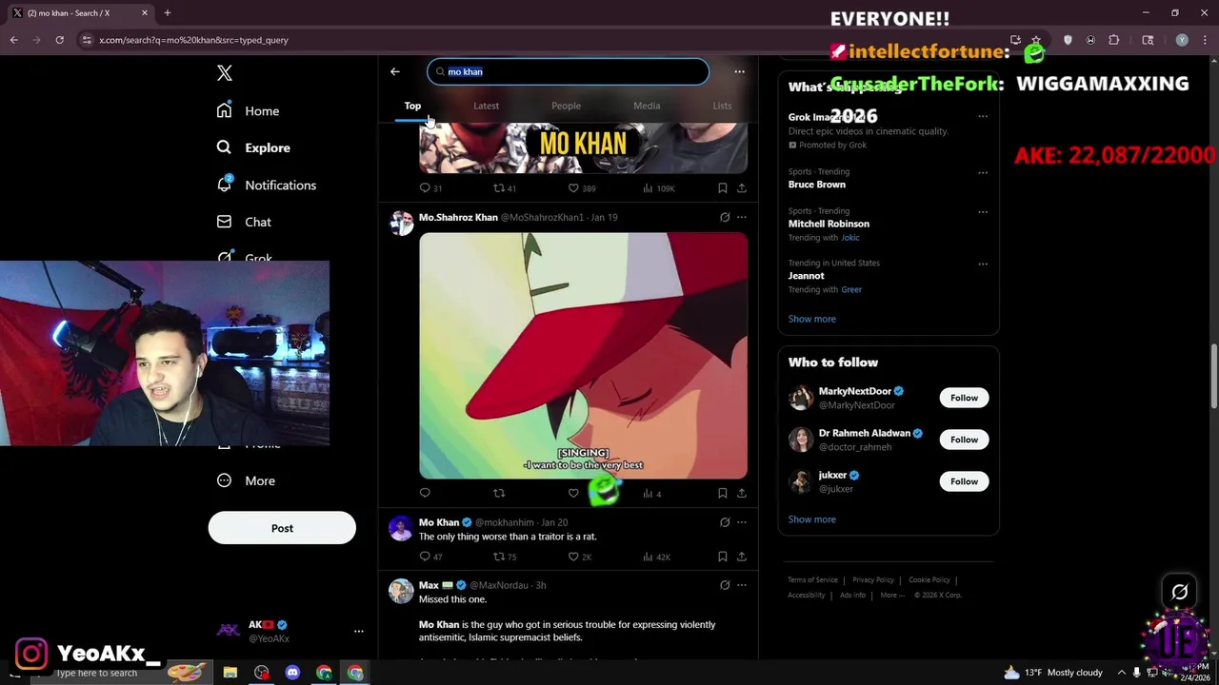Open Grok action on Max's post
Image resolution: width=1219 pixels, height=685 pixels.
pos(725,585)
